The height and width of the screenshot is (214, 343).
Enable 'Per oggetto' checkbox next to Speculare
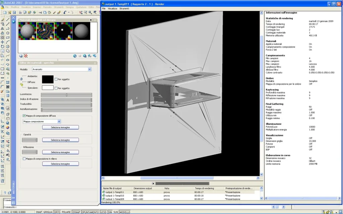[x=56, y=88]
